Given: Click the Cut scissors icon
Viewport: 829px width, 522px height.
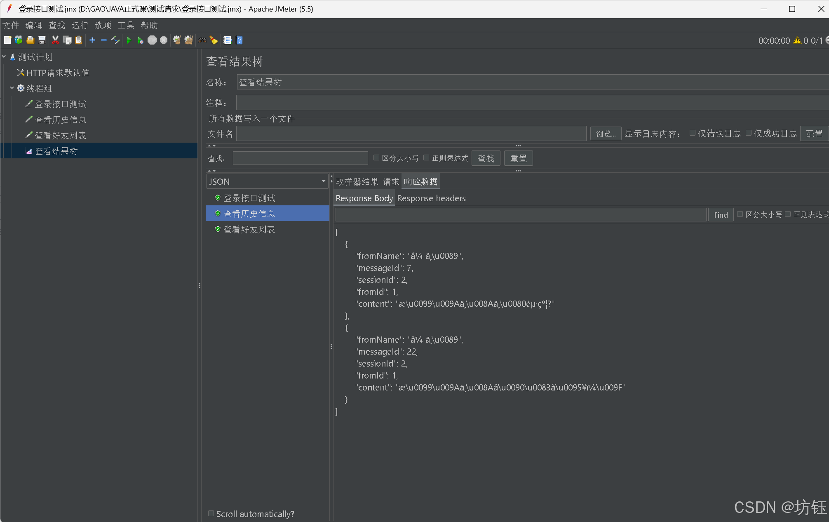Looking at the screenshot, I should pos(55,40).
